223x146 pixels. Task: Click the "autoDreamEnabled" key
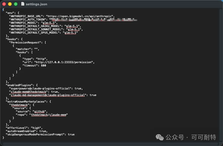[21, 131]
